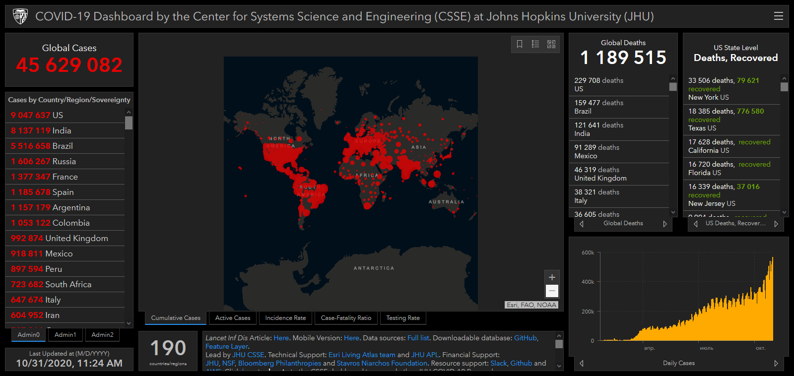Select 38 321 deaths Italy entry
The width and height of the screenshot is (794, 376).
point(619,196)
